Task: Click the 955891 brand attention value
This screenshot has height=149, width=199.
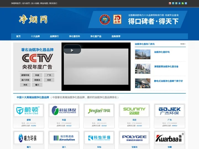Action: [x=34, y=126]
